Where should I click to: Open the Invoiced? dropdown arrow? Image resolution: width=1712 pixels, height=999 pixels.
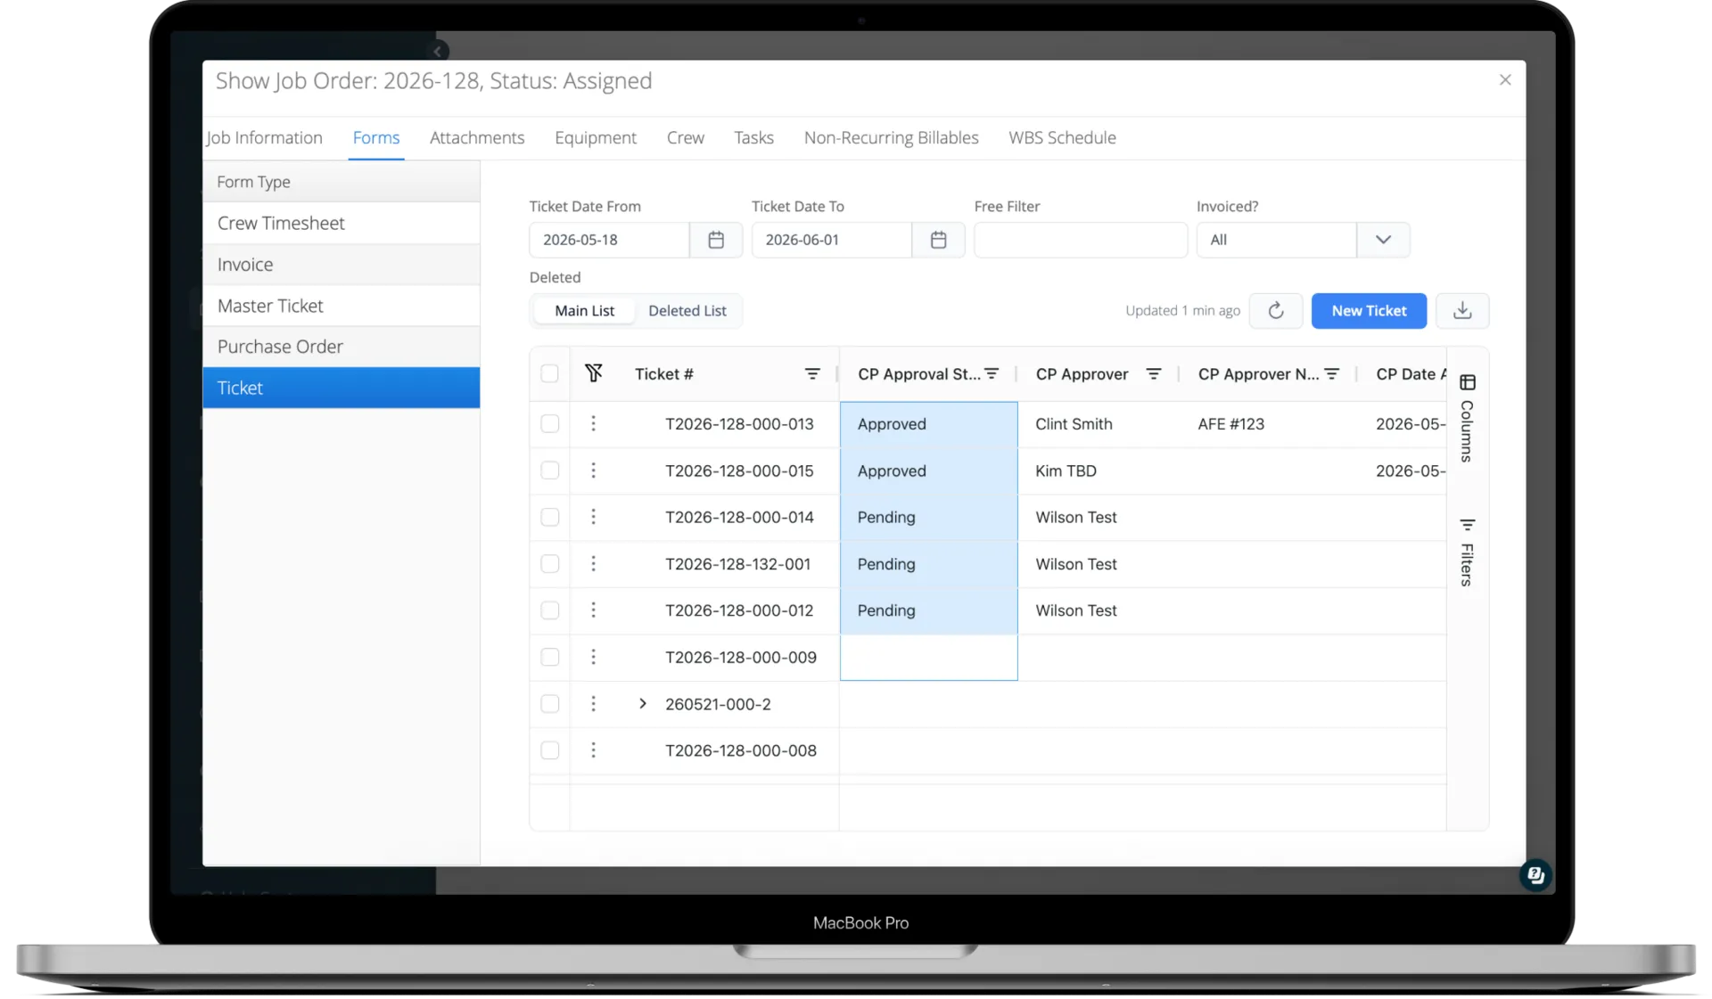coord(1382,240)
